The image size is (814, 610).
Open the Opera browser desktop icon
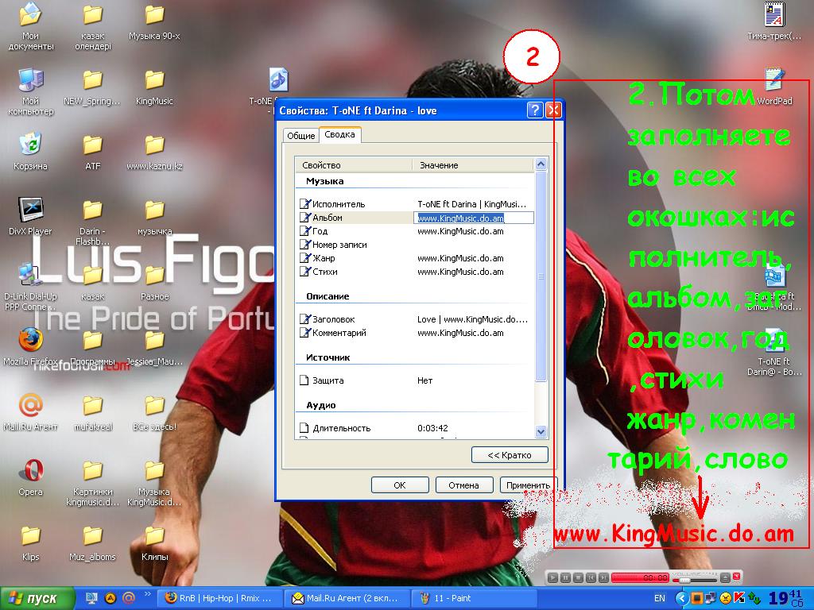30,471
